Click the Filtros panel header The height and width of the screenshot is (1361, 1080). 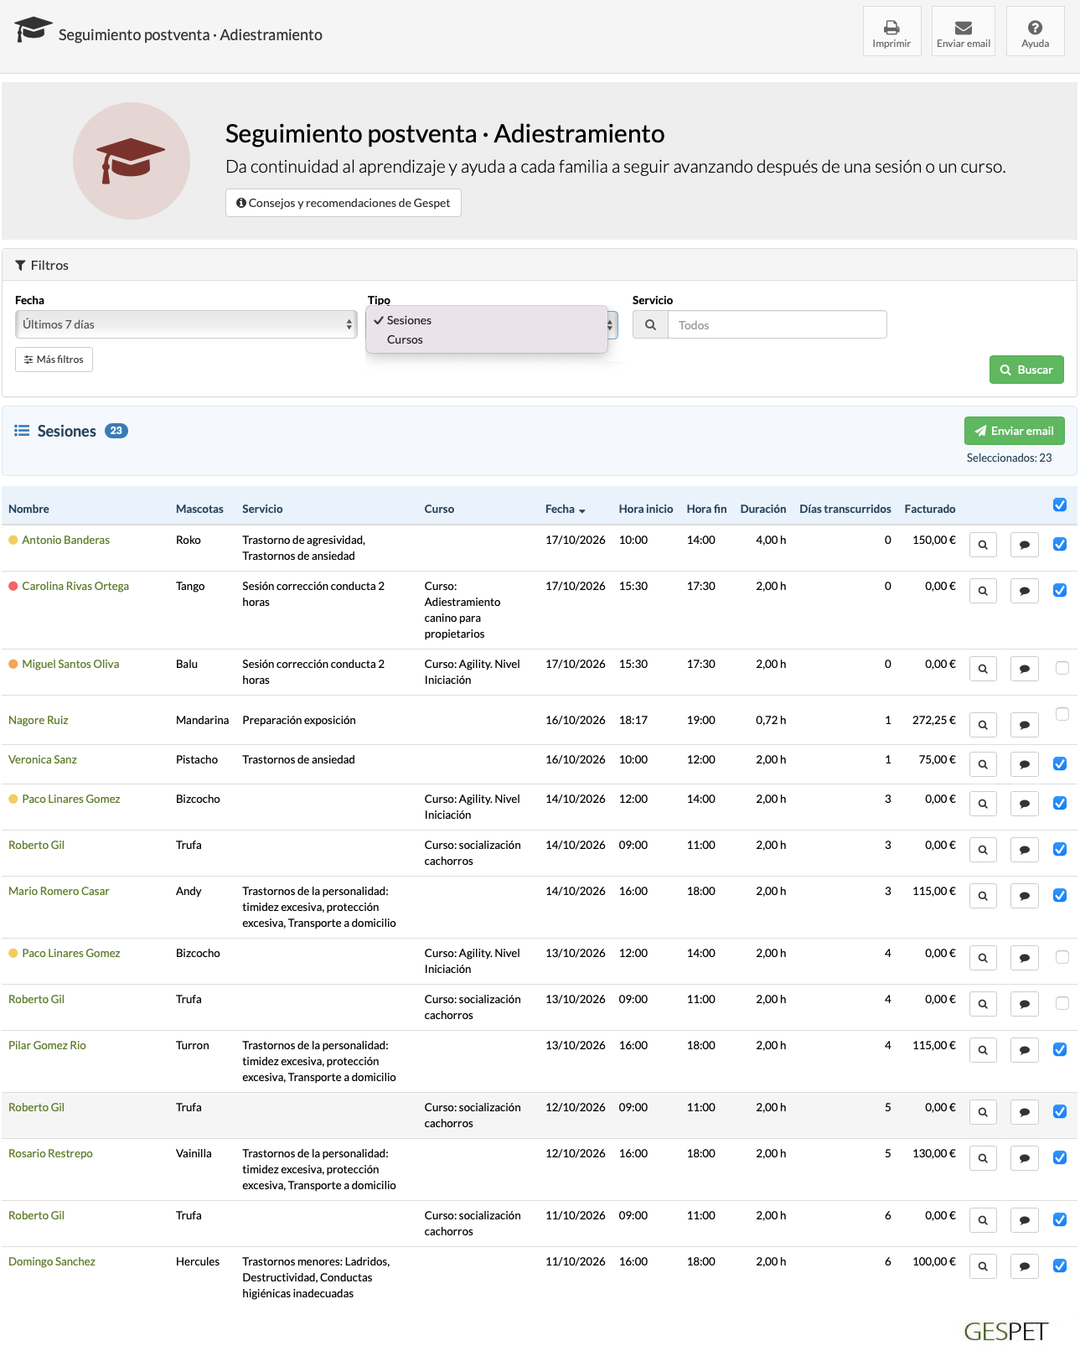pyautogui.click(x=540, y=265)
